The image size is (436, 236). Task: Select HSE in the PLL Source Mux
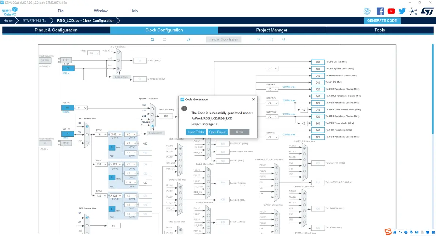coord(87,143)
